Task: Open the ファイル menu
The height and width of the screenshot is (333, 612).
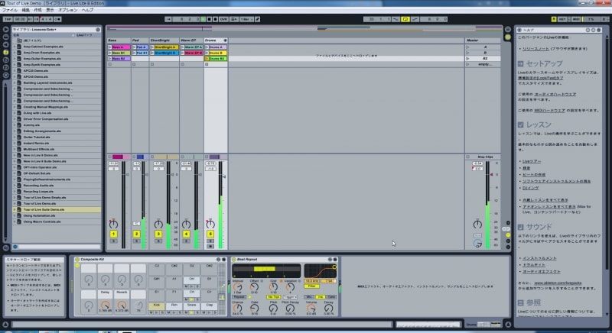Action: pos(10,10)
